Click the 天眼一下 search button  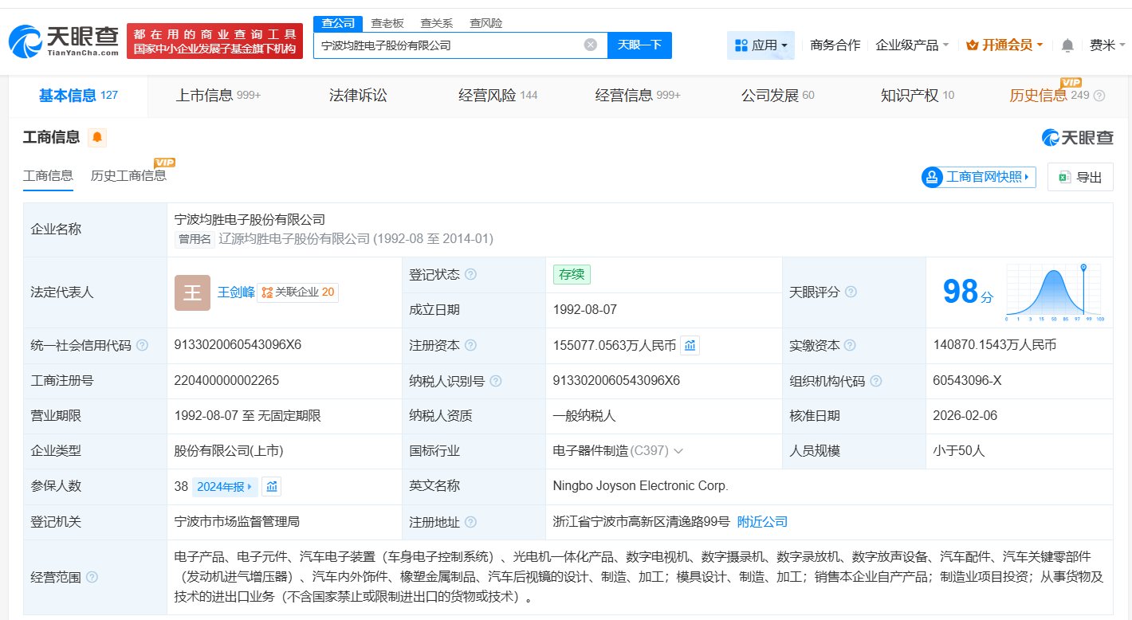click(x=639, y=45)
